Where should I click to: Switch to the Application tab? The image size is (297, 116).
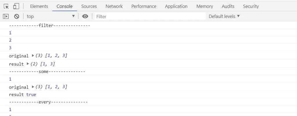click(176, 6)
